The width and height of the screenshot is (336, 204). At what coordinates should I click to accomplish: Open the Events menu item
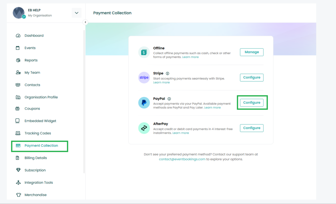click(30, 48)
